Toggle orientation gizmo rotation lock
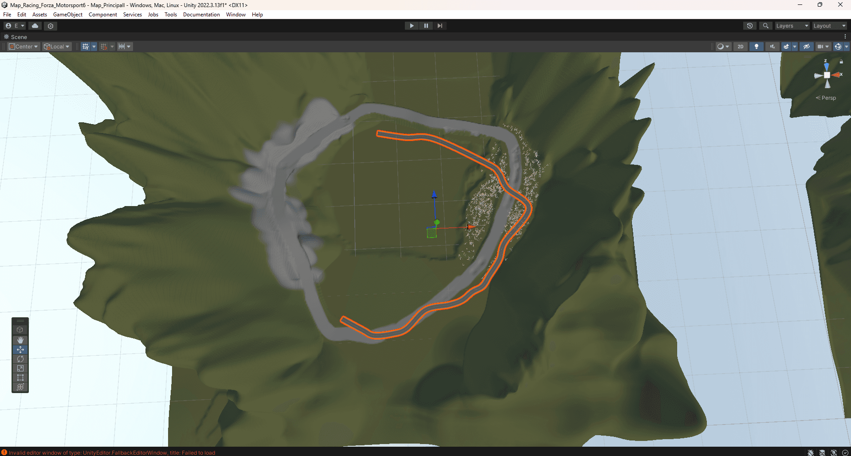 841,62
